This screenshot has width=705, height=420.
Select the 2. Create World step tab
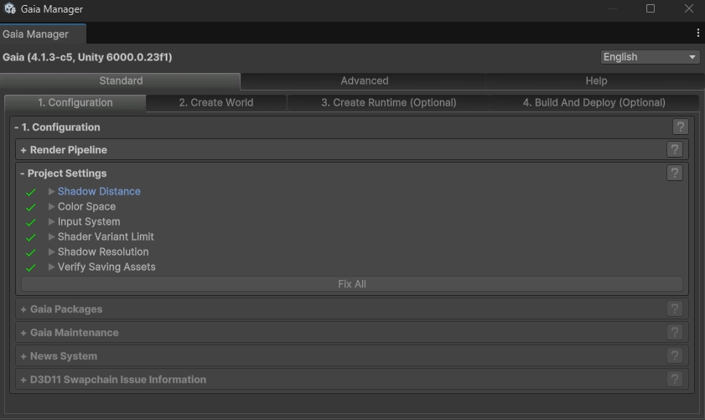[215, 102]
